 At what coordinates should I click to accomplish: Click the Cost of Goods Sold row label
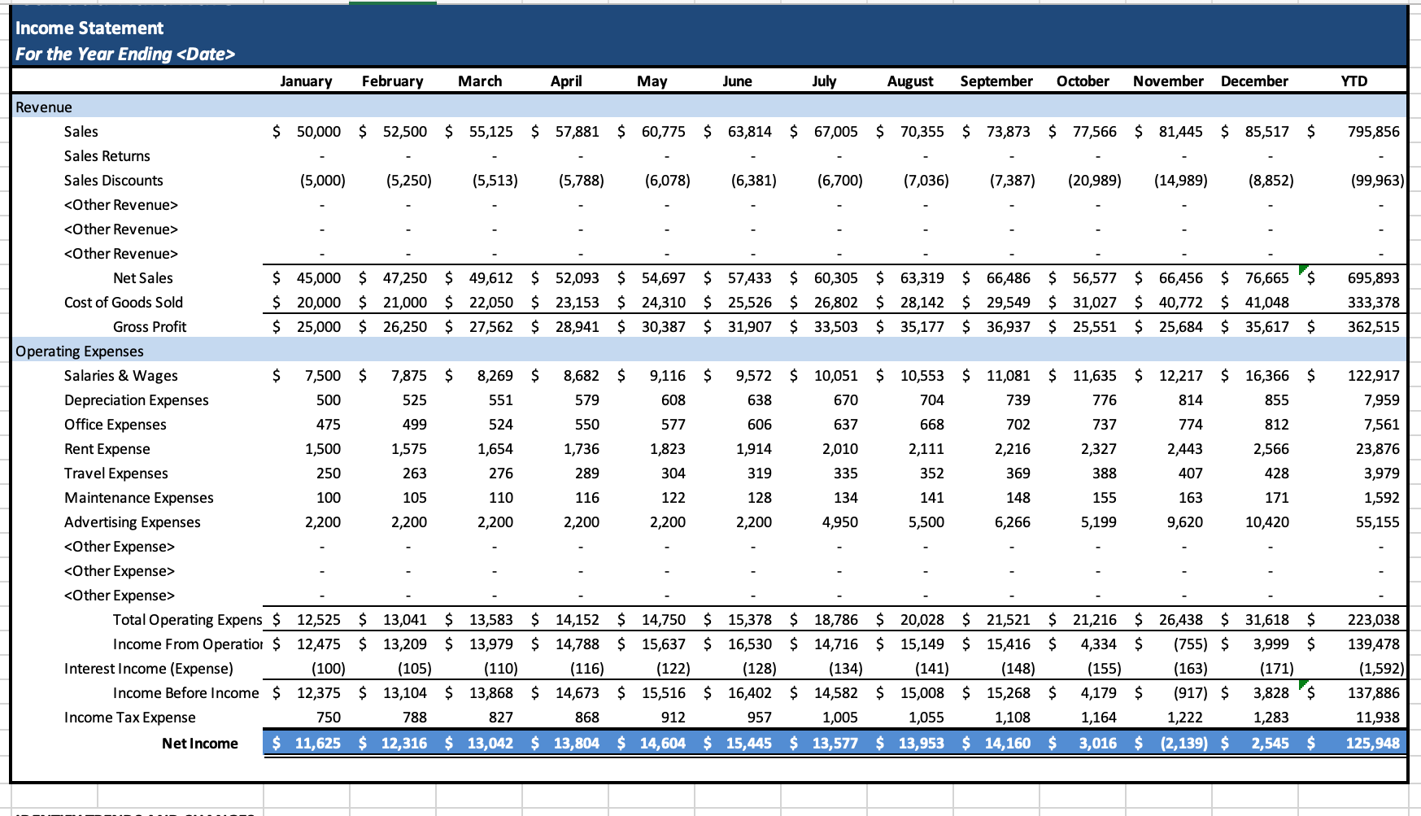[x=124, y=302]
